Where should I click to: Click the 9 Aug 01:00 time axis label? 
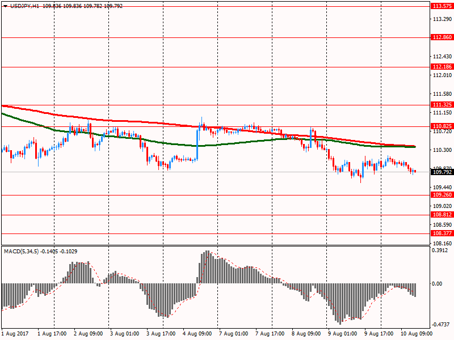click(x=343, y=334)
